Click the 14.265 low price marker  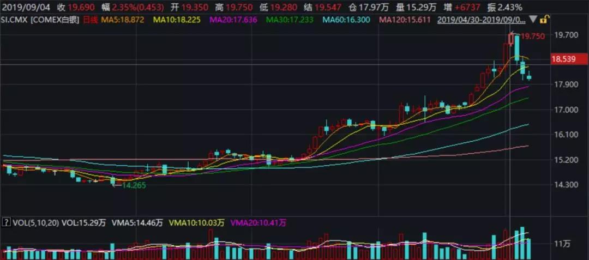(x=134, y=185)
